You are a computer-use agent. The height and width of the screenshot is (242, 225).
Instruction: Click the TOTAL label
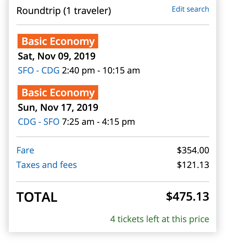[37, 197]
